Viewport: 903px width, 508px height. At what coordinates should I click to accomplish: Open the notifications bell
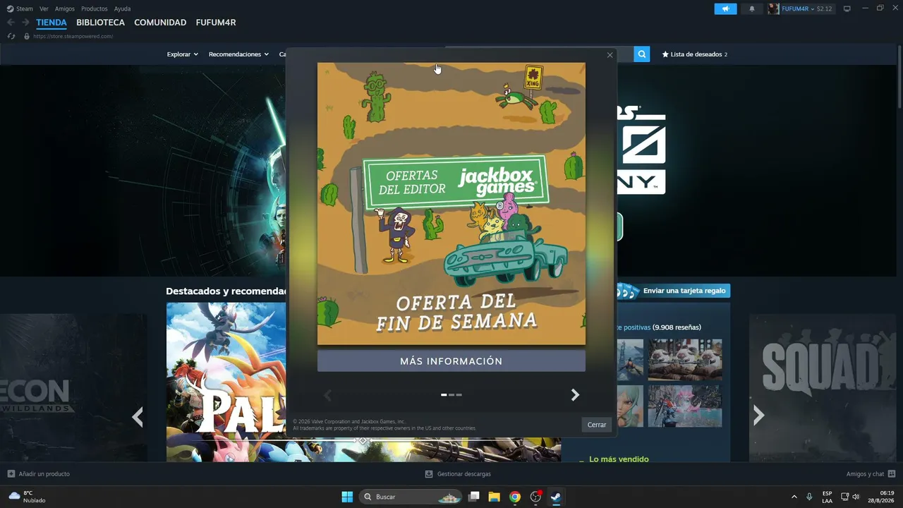tap(751, 8)
